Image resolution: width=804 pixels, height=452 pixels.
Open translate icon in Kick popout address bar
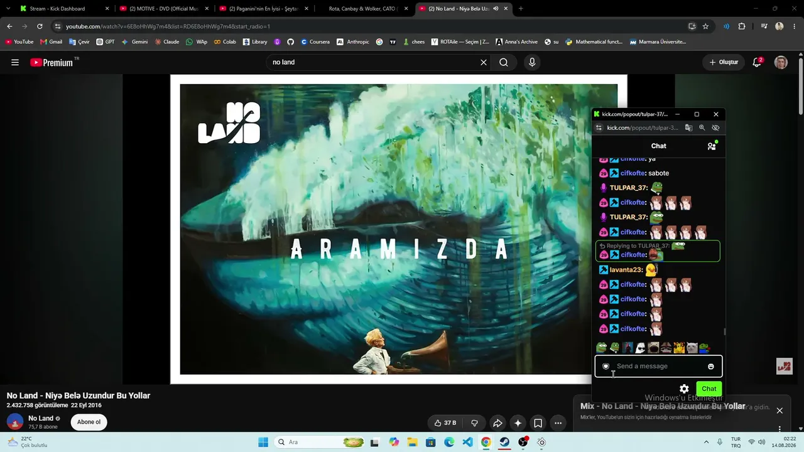click(689, 127)
